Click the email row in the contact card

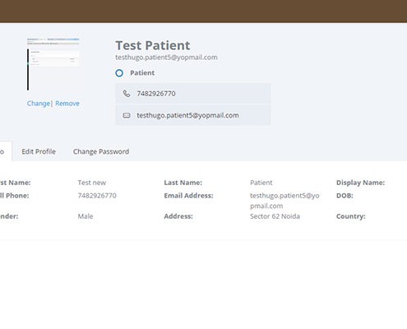[193, 115]
